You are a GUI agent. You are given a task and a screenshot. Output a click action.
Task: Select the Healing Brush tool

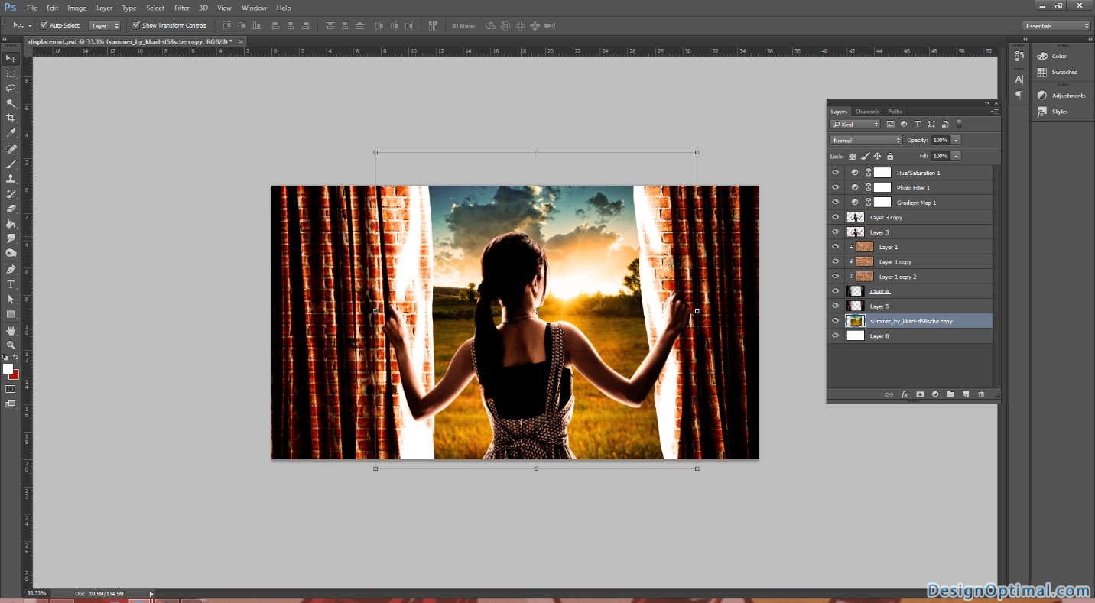pos(11,149)
